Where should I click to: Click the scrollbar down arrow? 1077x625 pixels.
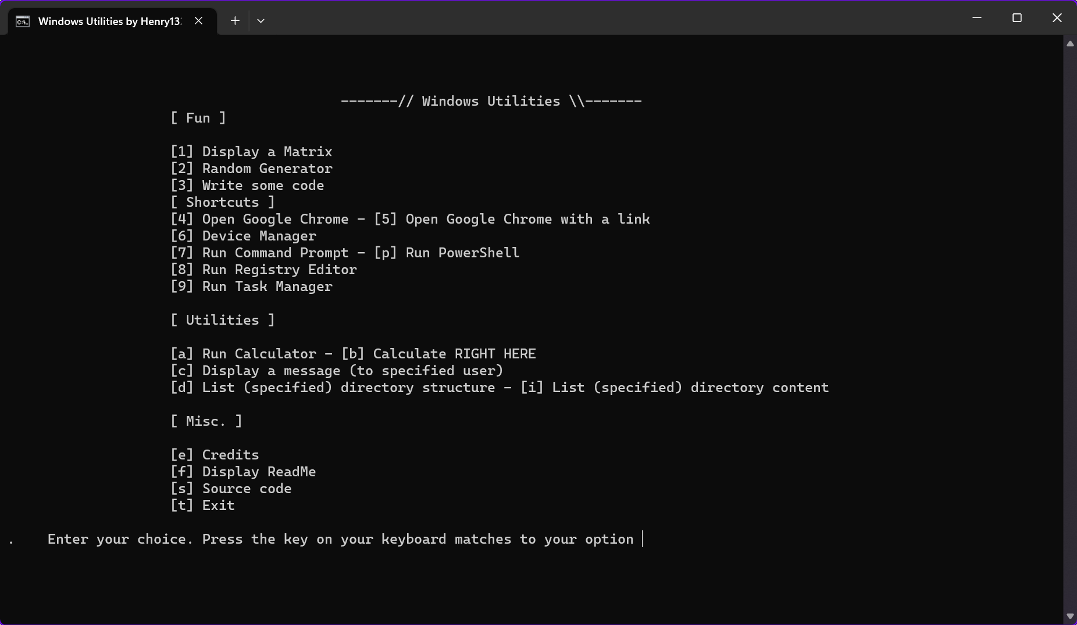(x=1069, y=616)
